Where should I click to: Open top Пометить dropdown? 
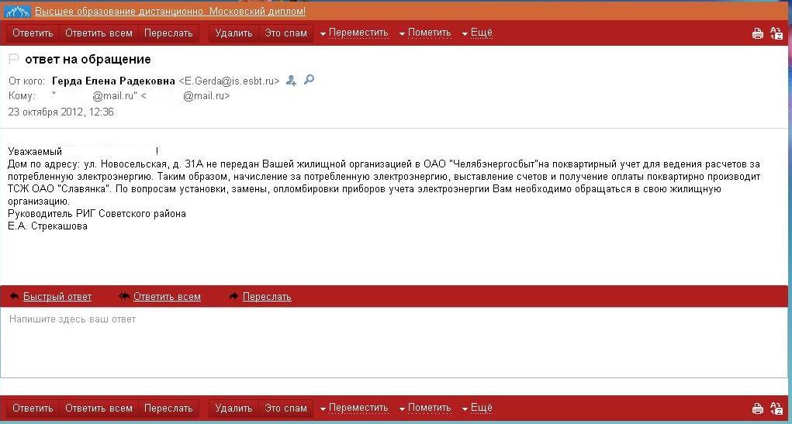tap(425, 33)
